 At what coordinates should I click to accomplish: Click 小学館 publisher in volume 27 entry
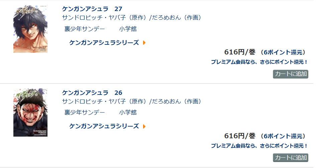tap(128, 29)
